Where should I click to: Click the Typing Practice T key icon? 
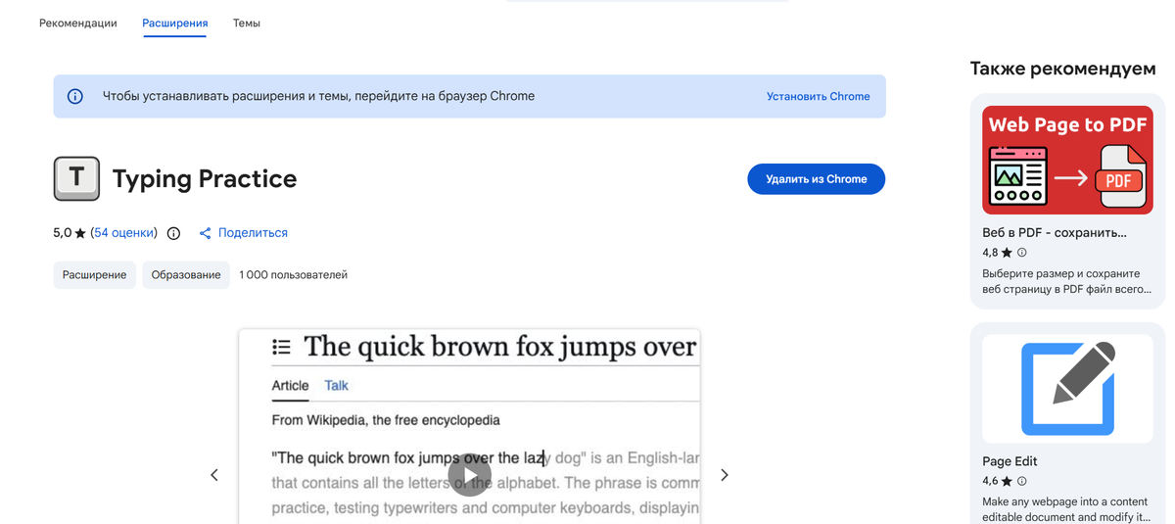[76, 178]
